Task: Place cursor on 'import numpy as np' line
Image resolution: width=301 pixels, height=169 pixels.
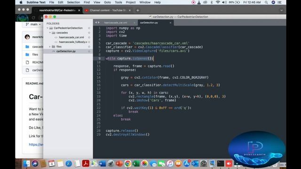Action: (123, 28)
